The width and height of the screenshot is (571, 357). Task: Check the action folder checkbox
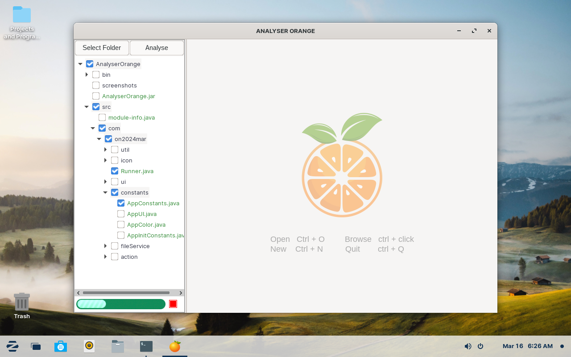tap(115, 257)
